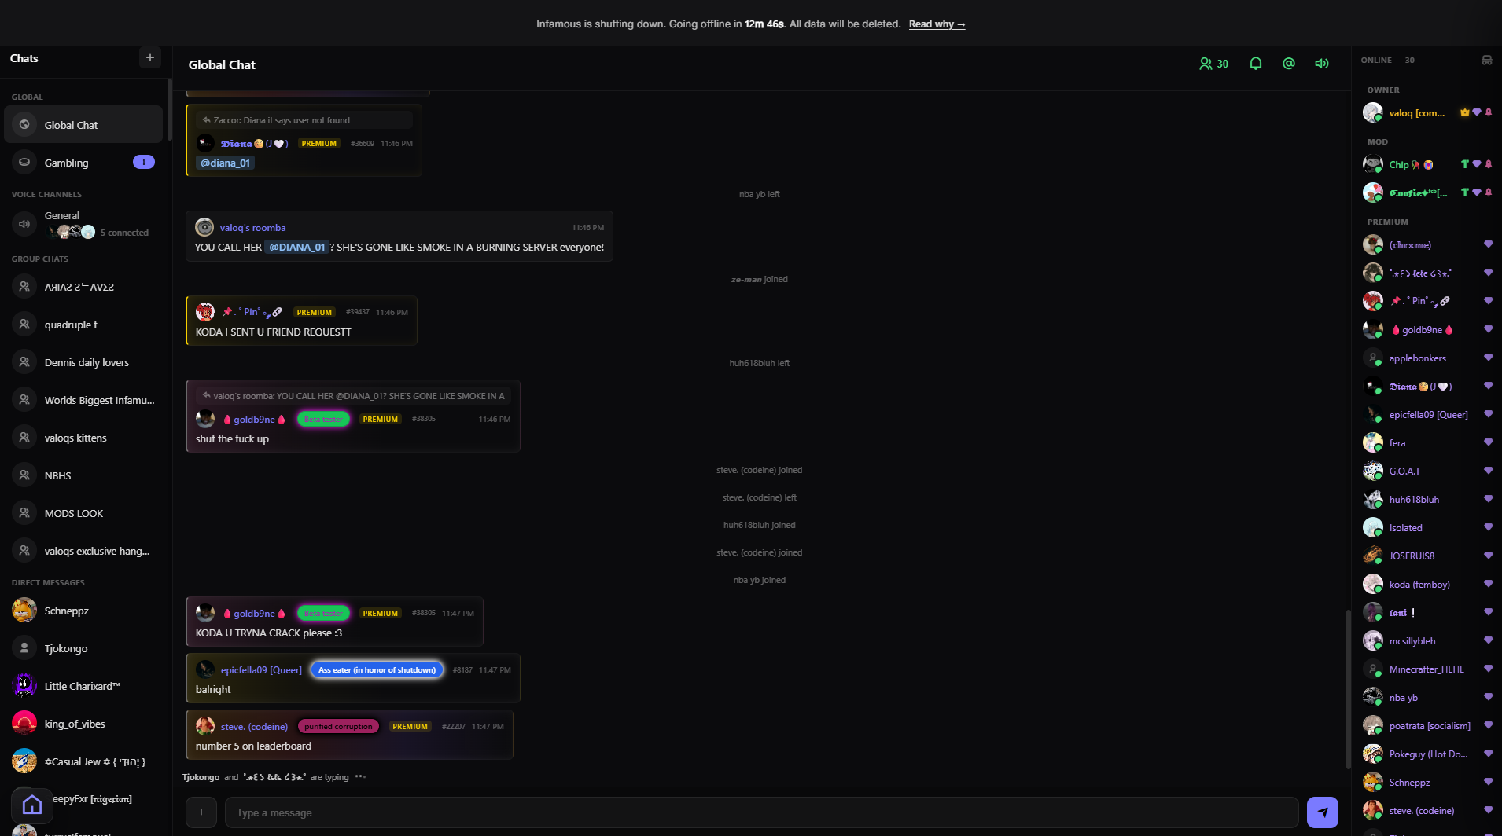
Task: Open Dennis daily lovers group chat
Action: point(83,362)
